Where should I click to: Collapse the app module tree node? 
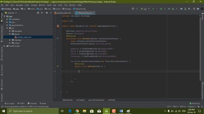pyautogui.click(x=4, y=16)
